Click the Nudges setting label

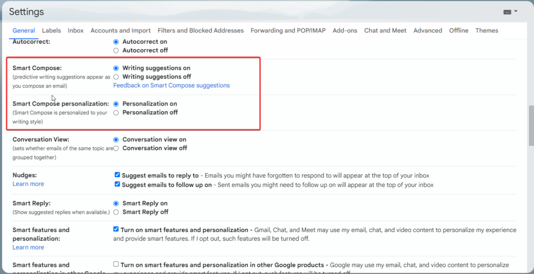tap(25, 175)
